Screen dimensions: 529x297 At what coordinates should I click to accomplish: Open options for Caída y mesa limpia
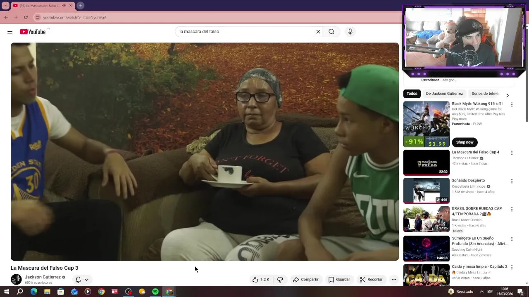click(x=512, y=267)
